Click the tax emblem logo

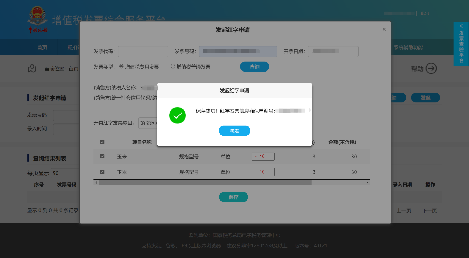point(38,20)
